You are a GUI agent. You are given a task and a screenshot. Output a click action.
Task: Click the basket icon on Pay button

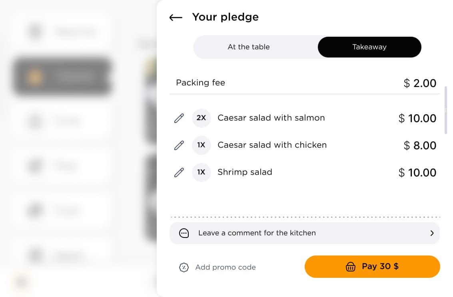point(350,266)
